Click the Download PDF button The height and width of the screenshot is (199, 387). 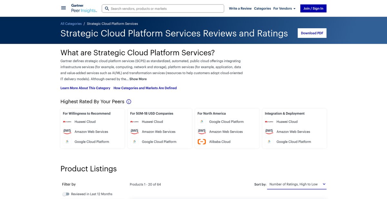point(312,33)
